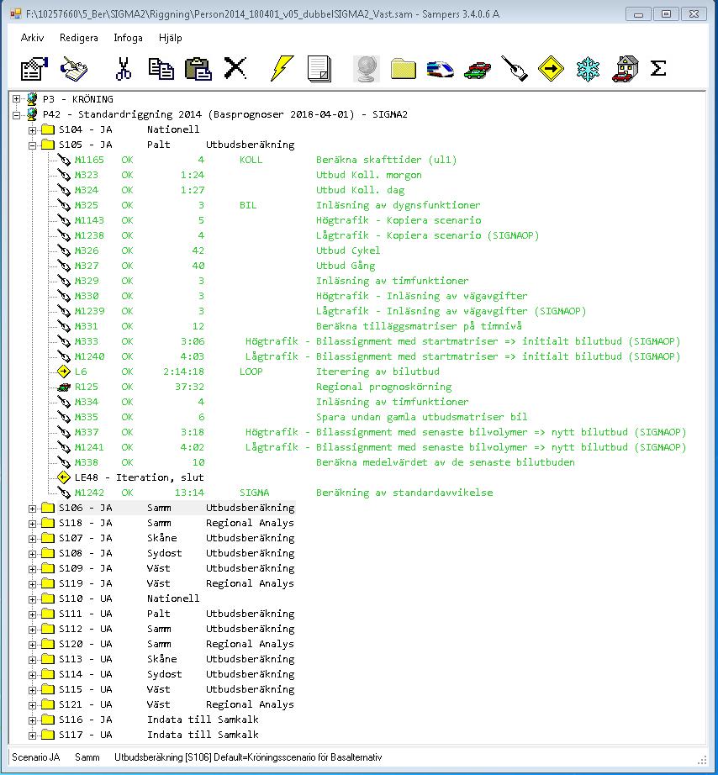Select S116 - JA Indata till Samkalk row
Image resolution: width=718 pixels, height=775 pixels.
pos(159,720)
